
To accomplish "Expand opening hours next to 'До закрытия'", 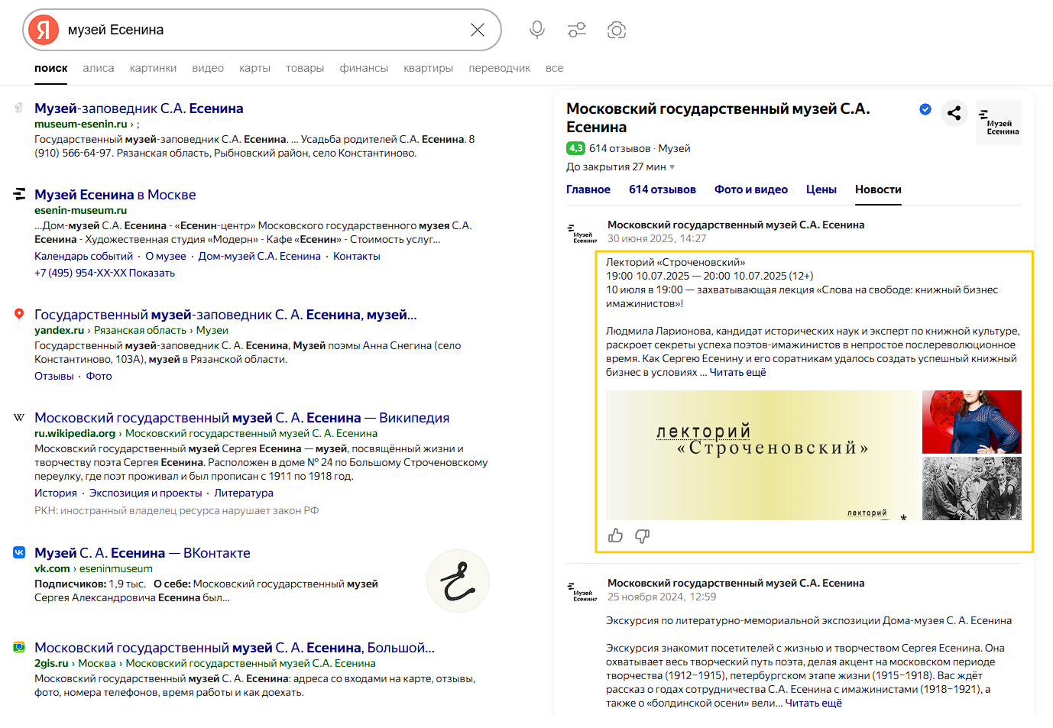I will tap(672, 167).
